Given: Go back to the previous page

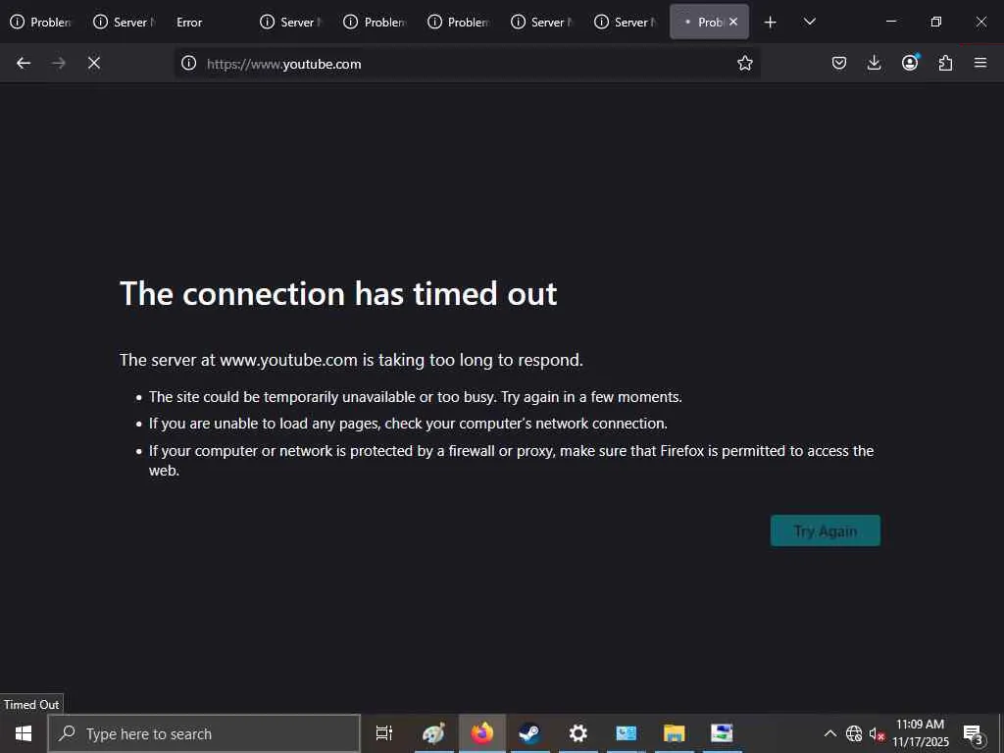Looking at the screenshot, I should tap(24, 63).
